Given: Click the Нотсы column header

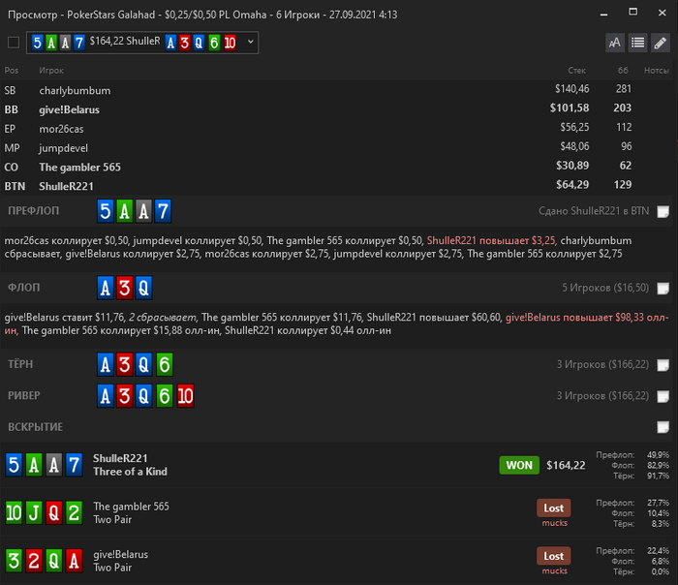Looking at the screenshot, I should 656,71.
